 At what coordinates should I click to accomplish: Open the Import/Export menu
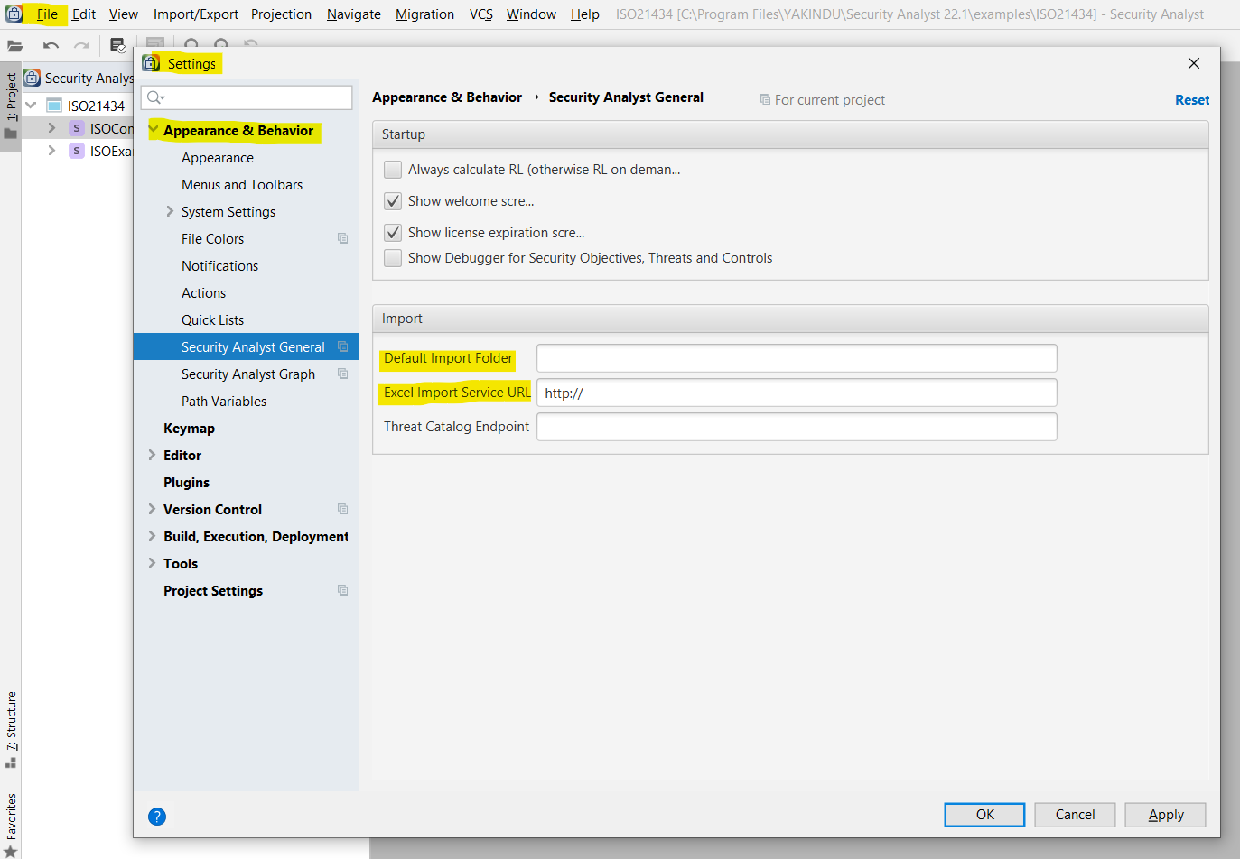[x=196, y=14]
